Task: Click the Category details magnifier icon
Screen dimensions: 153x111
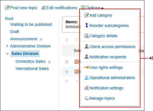Action: [86, 36]
